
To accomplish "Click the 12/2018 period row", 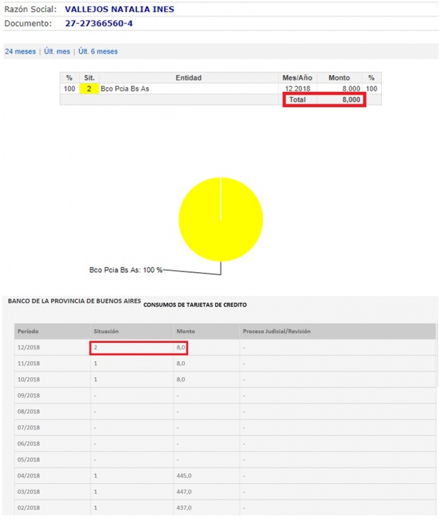I will [225, 348].
